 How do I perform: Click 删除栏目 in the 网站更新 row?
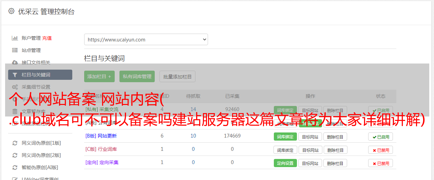335,137
